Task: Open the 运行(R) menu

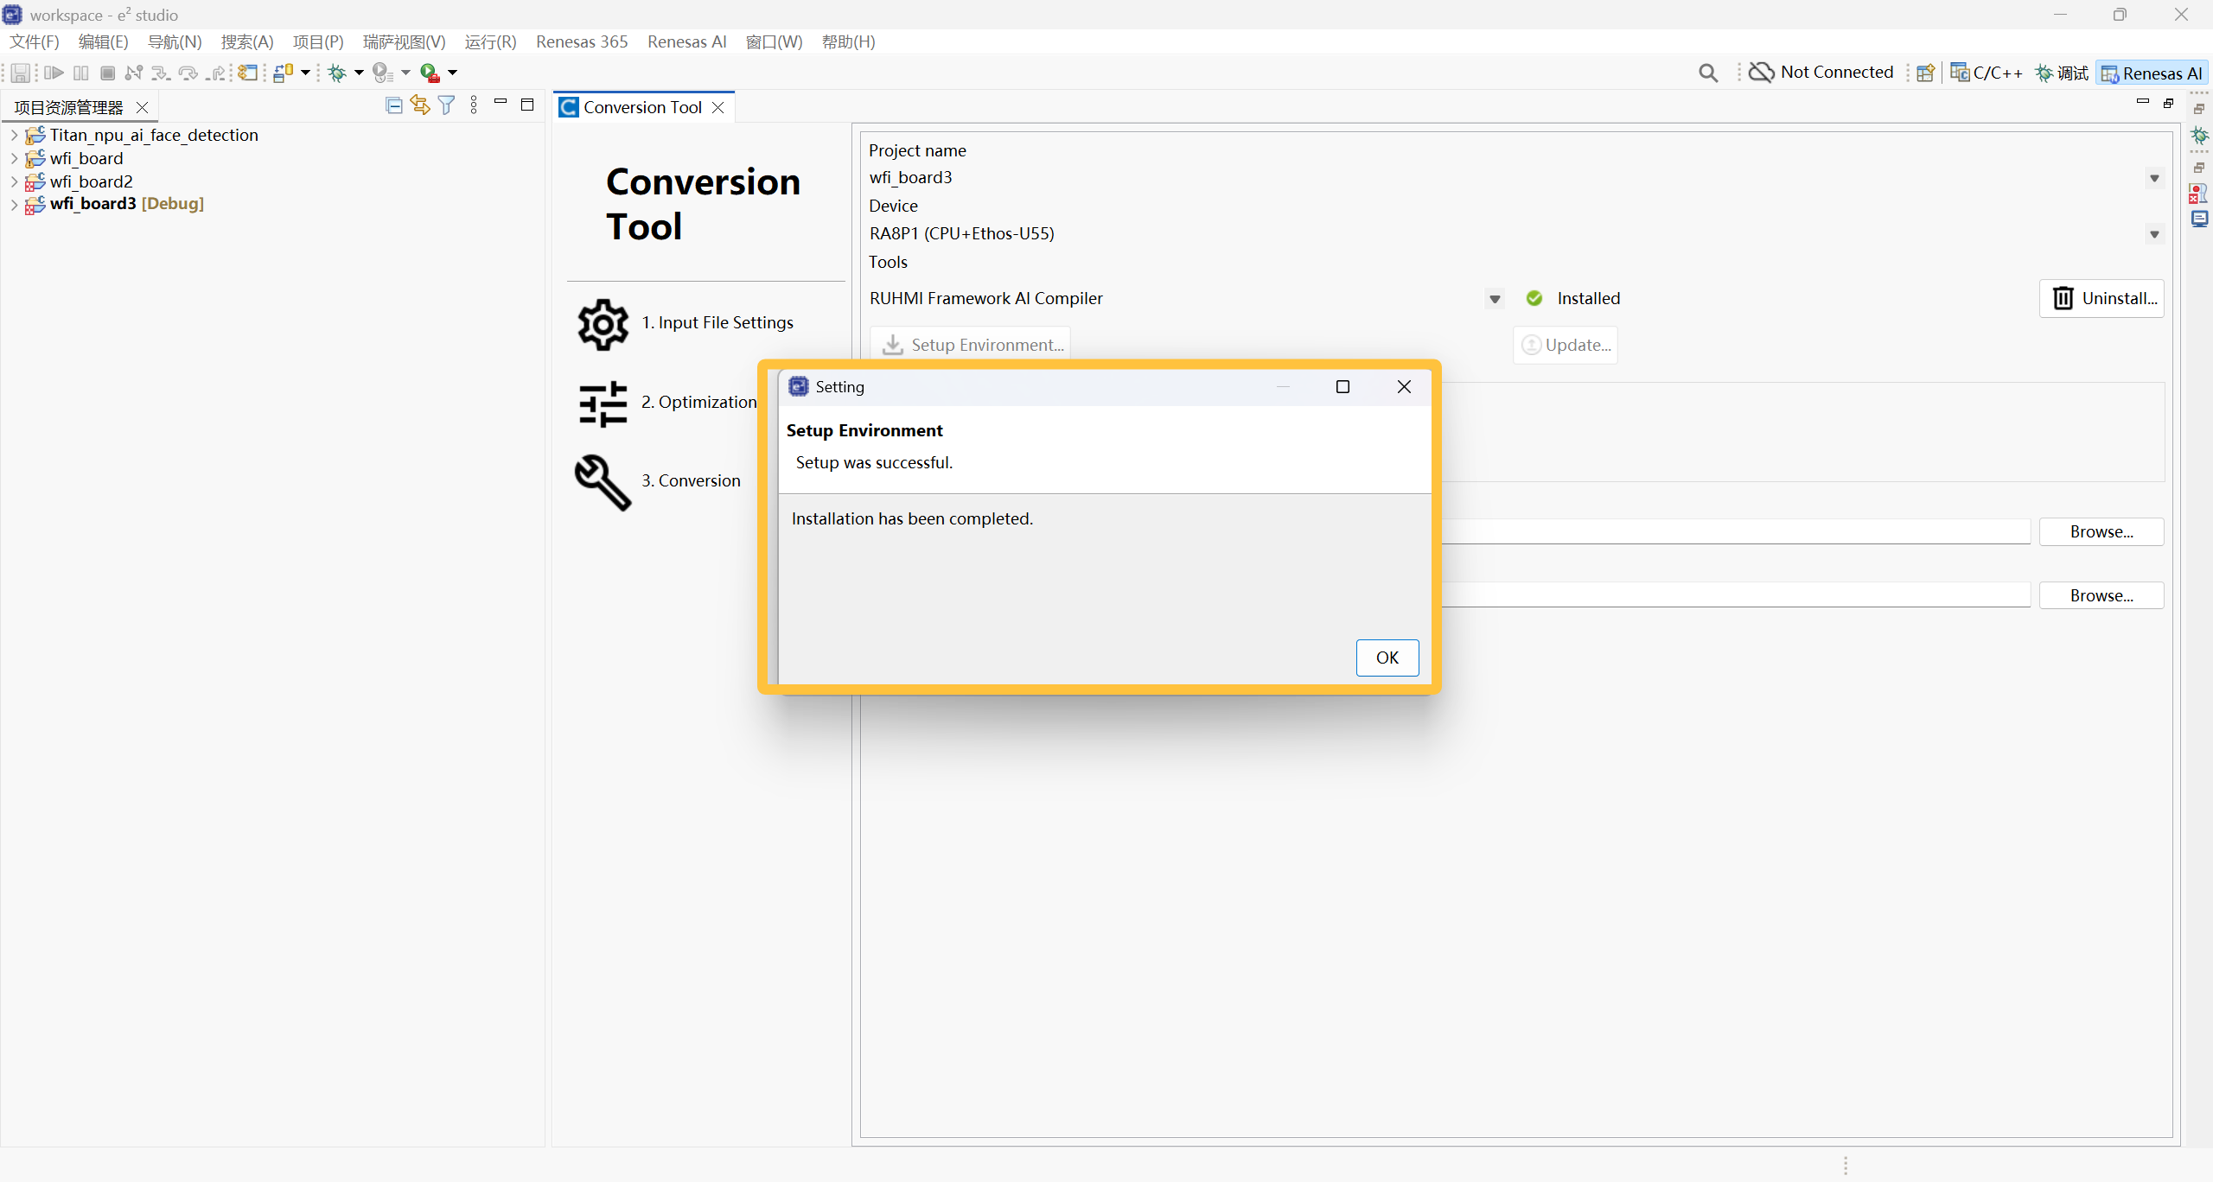Action: (x=490, y=41)
